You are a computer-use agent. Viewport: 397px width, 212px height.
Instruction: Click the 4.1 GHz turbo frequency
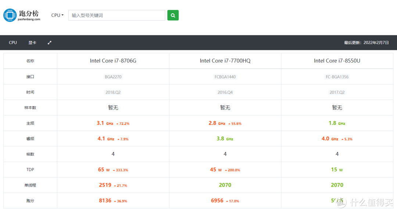pyautogui.click(x=106, y=139)
